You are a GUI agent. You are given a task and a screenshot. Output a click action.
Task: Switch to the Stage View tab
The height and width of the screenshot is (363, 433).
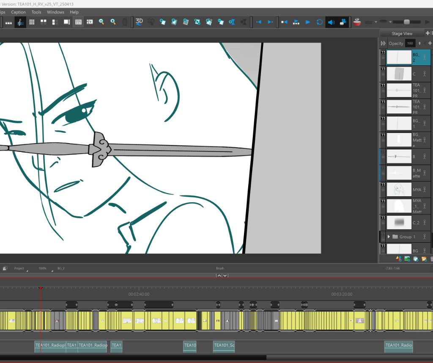[402, 34]
